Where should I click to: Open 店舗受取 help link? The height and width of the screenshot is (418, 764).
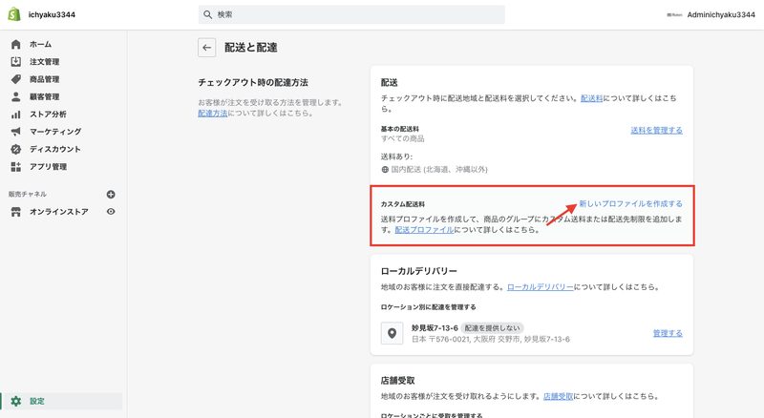click(558, 397)
